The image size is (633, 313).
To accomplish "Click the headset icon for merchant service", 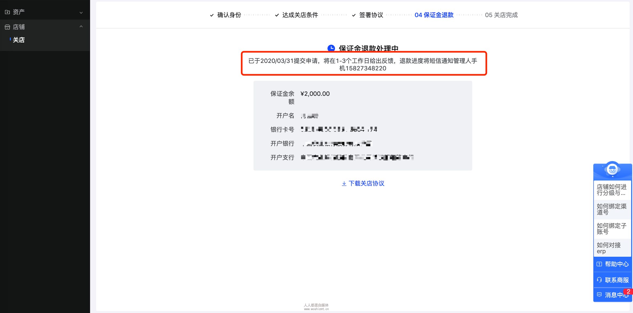I will pos(599,280).
